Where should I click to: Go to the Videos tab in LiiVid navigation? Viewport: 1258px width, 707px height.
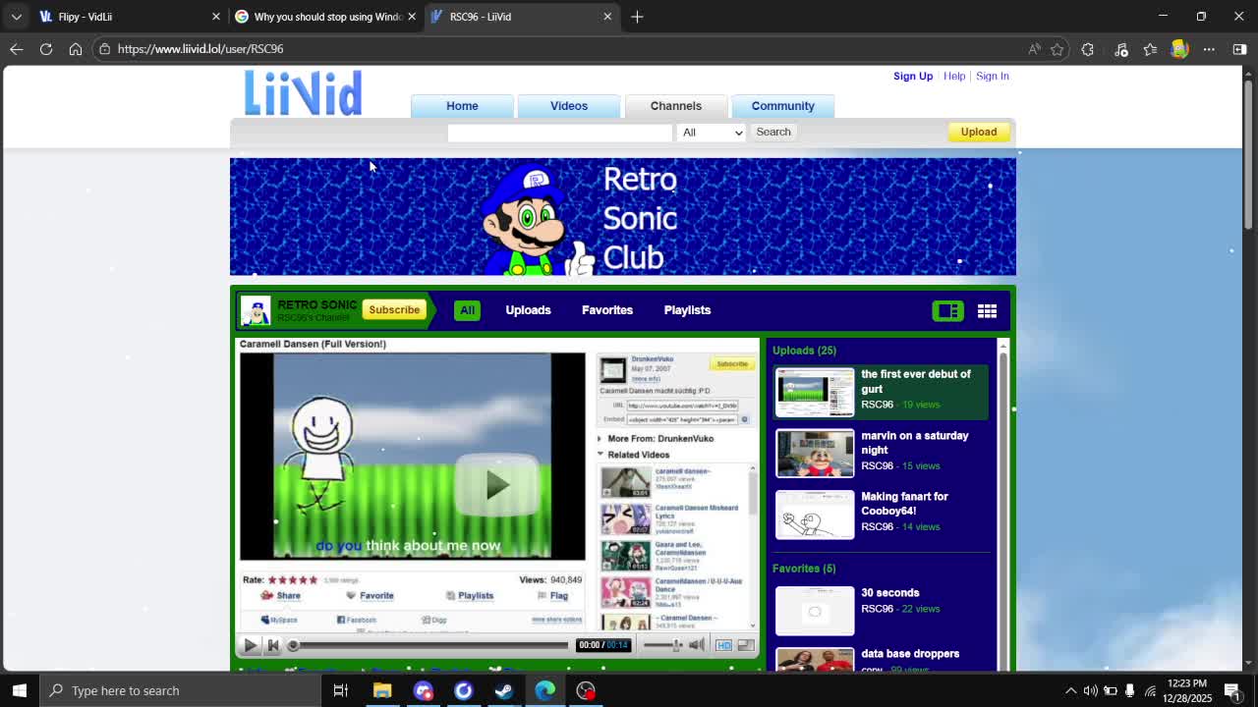(x=568, y=106)
